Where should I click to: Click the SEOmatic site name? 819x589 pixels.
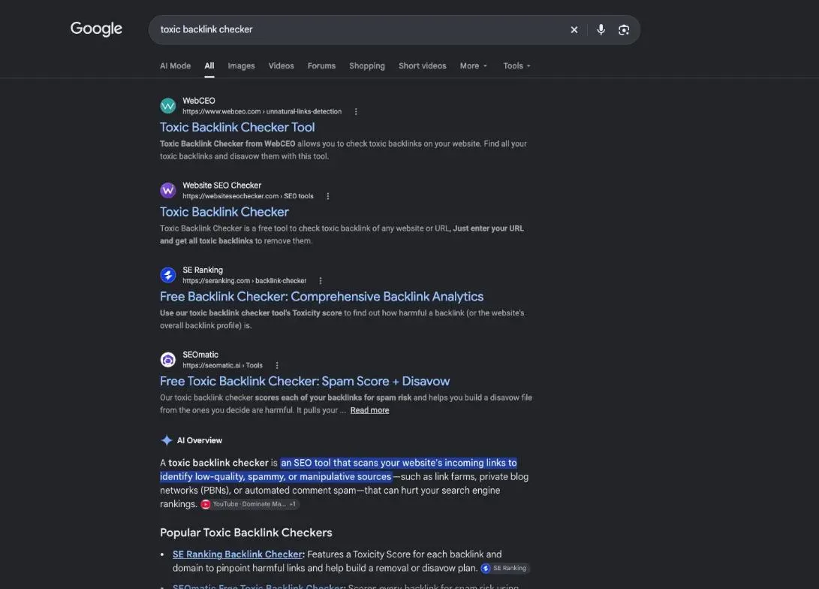(200, 355)
